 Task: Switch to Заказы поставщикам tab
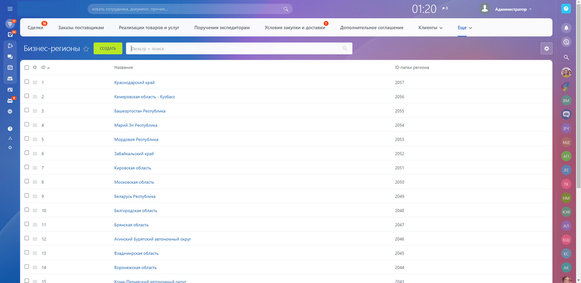point(81,27)
